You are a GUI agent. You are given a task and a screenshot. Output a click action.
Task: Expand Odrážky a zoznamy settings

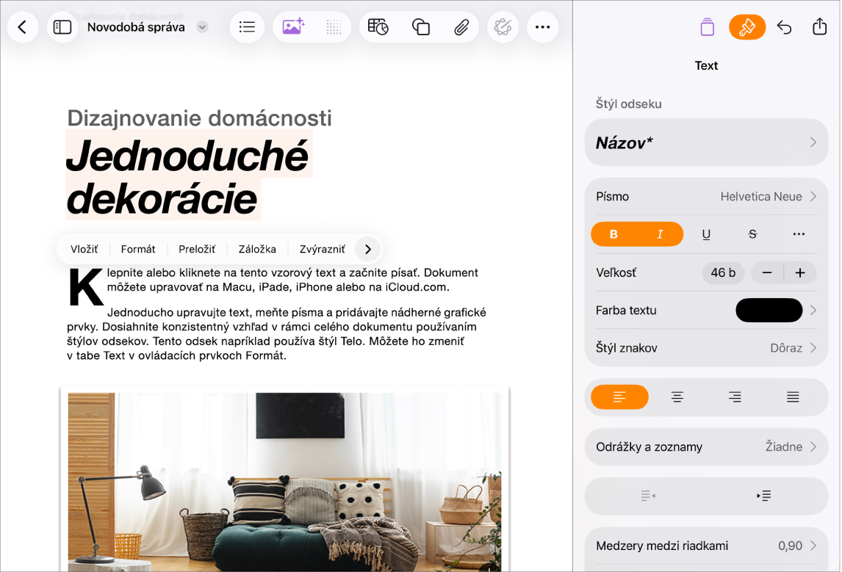click(x=706, y=446)
